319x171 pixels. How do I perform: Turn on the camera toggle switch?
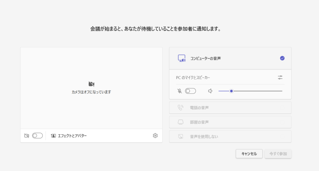[x=37, y=135]
